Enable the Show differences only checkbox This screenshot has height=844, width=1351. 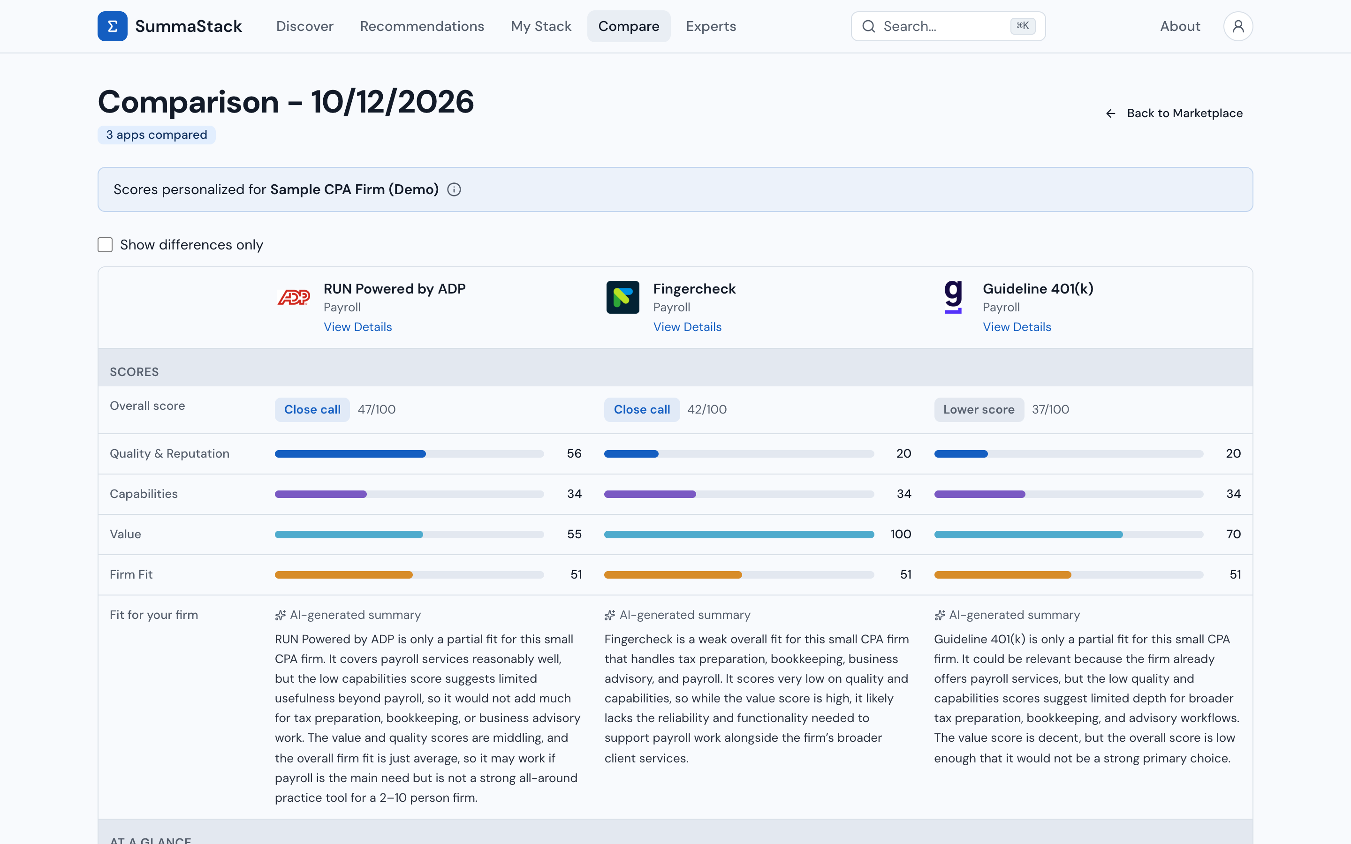pos(105,245)
